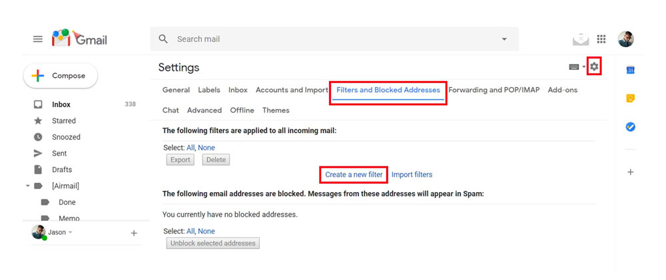Click into the Search mail field
The width and height of the screenshot is (666, 280).
coord(336,39)
